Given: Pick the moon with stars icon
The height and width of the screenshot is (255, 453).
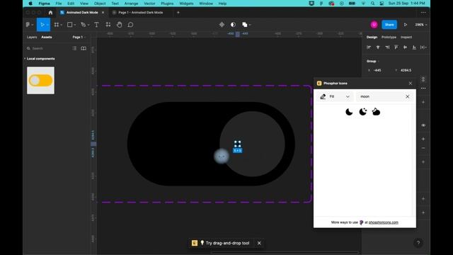Looking at the screenshot, I should click(363, 112).
